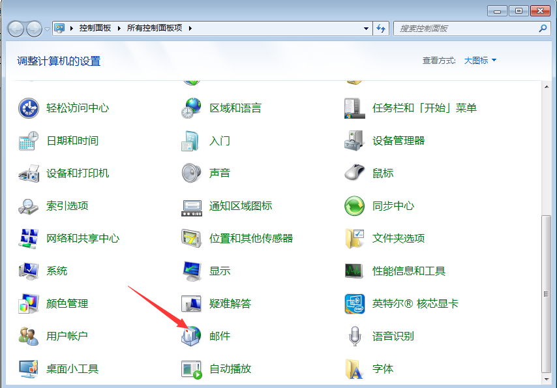Open the 鼠标 mouse icon

tap(355, 173)
